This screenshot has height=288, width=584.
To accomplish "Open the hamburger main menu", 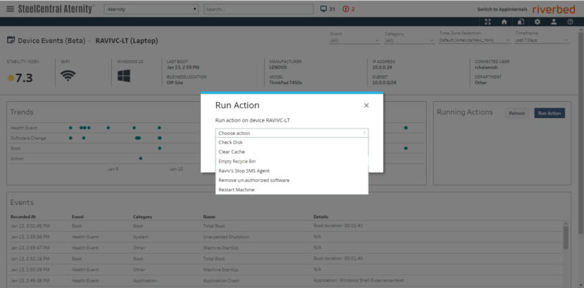I will 11,9.
